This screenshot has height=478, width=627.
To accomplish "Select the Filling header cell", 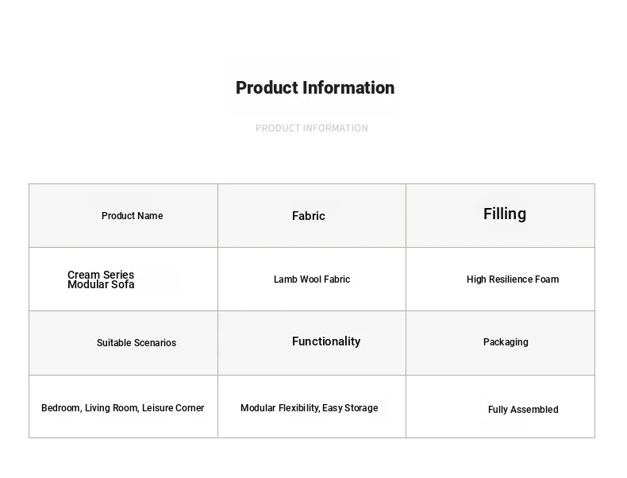I will pos(500,216).
